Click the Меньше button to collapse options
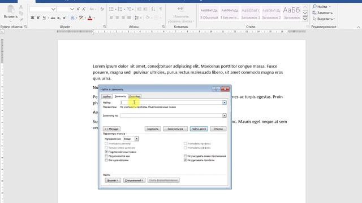 coord(112,129)
